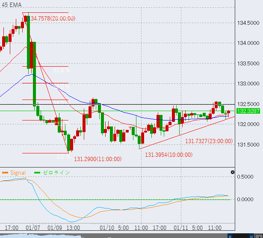Click the green ゼロライン legend marker
The image size is (263, 238).
[37, 173]
